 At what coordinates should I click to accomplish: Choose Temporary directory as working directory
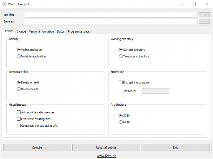tap(121, 56)
